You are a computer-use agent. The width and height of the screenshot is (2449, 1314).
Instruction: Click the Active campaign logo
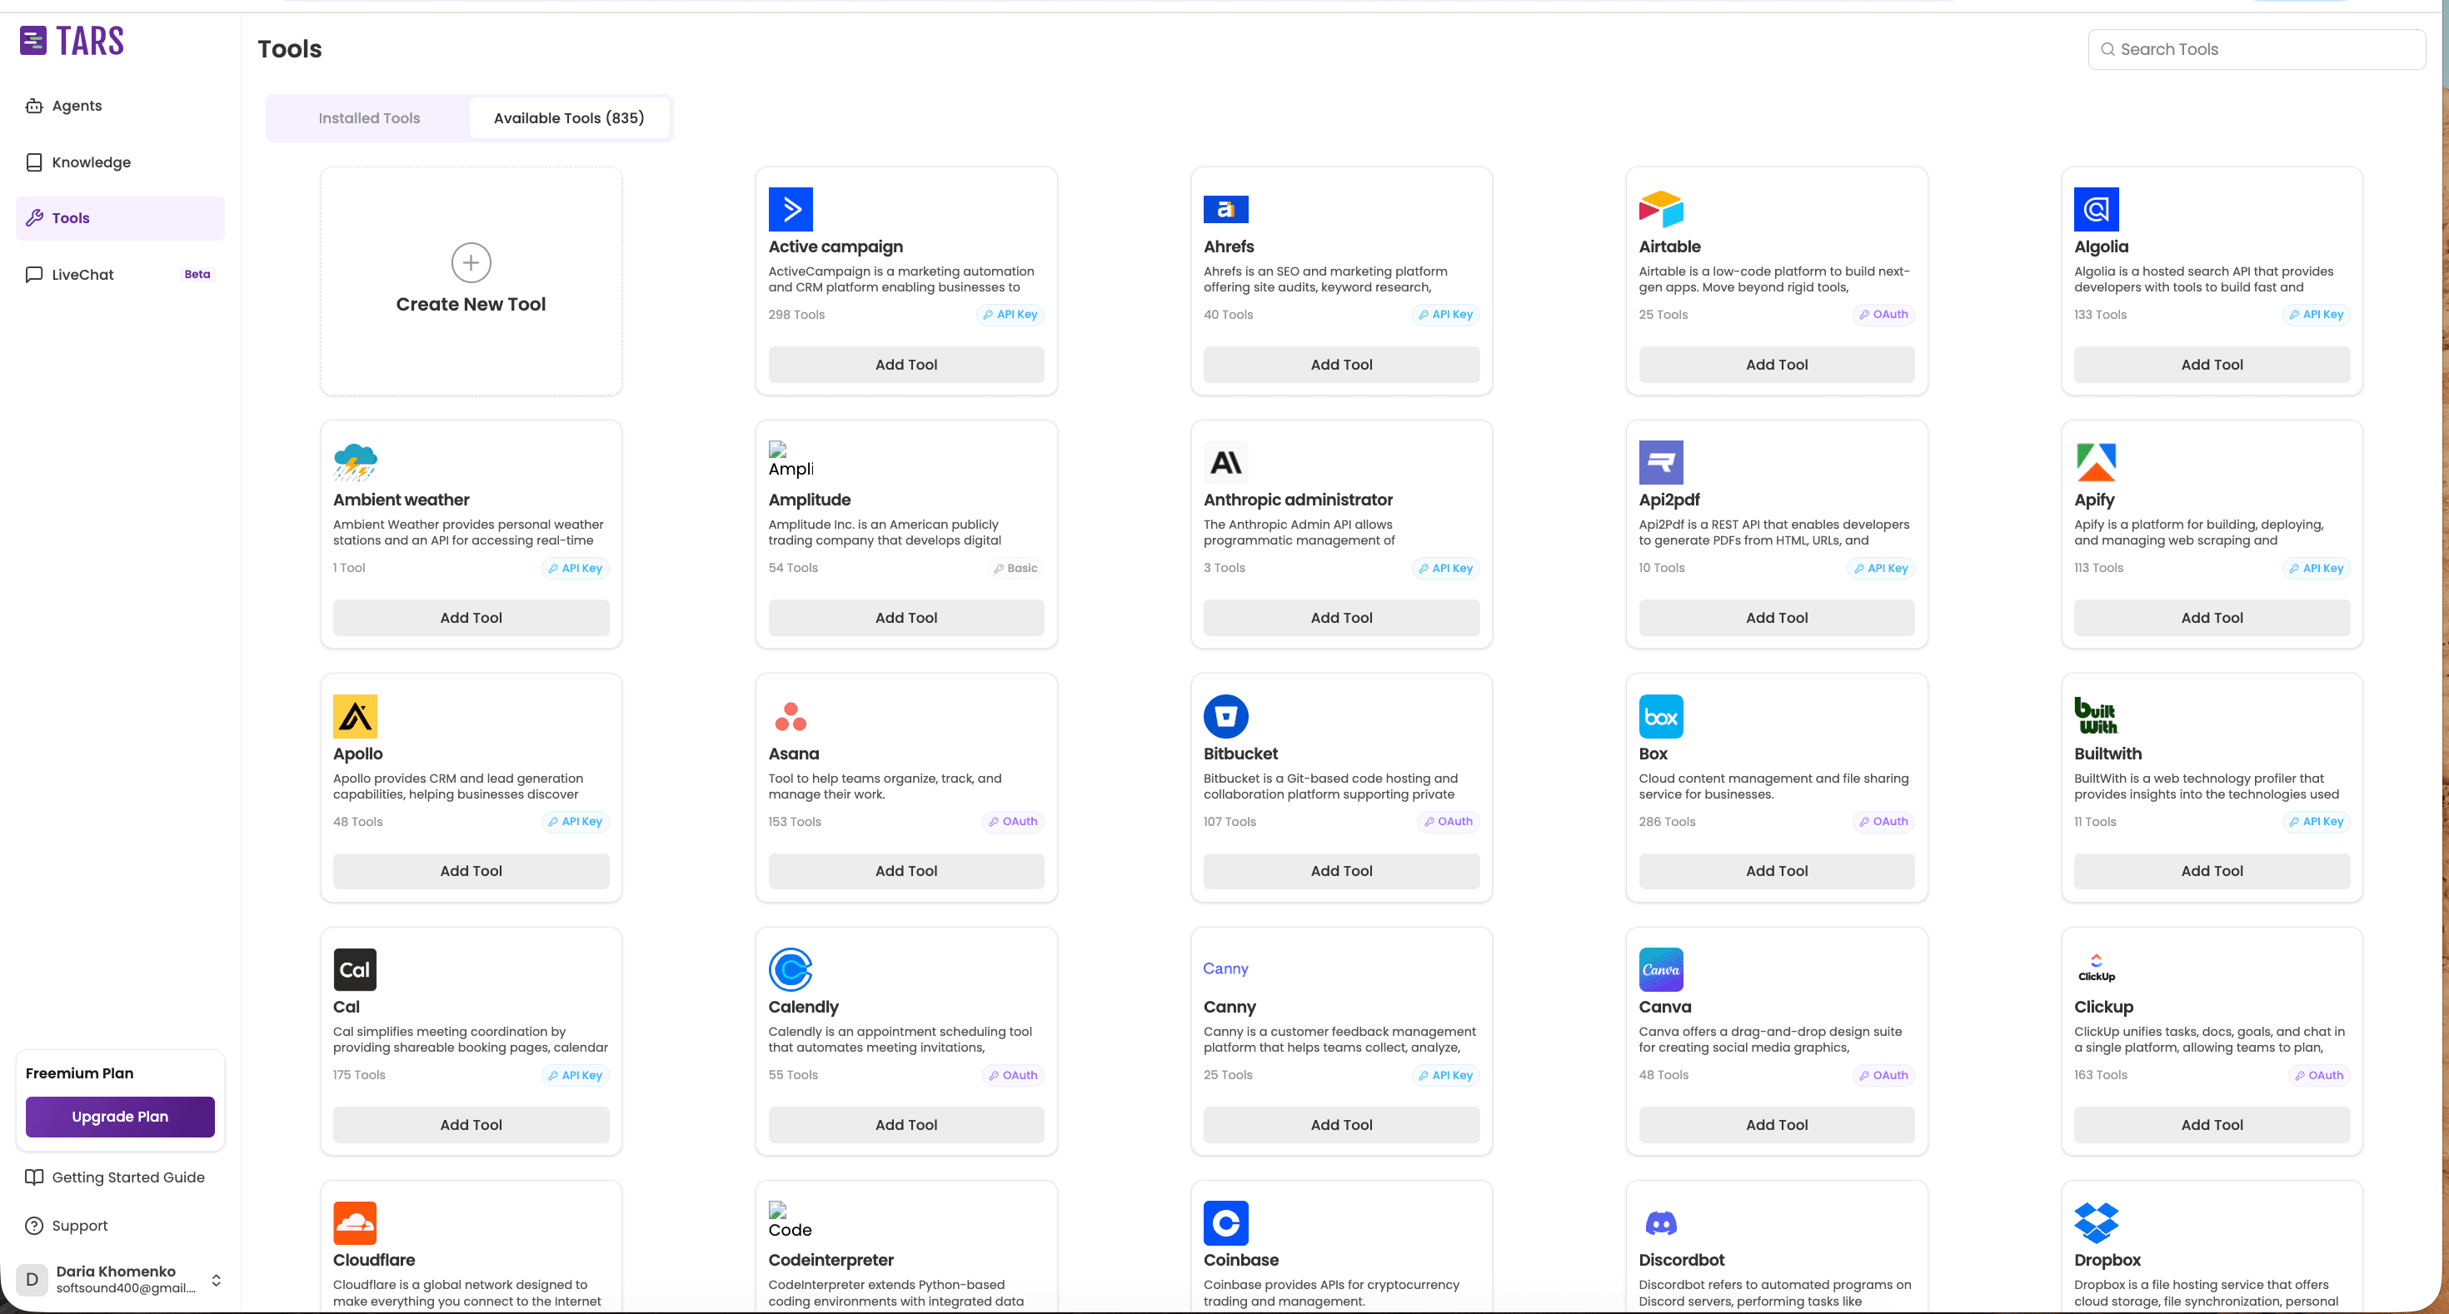pos(790,209)
